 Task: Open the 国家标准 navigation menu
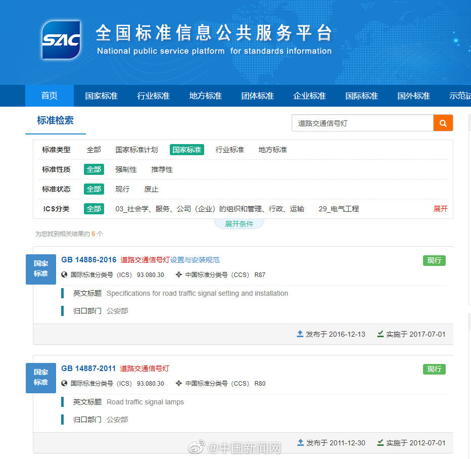pyautogui.click(x=101, y=96)
